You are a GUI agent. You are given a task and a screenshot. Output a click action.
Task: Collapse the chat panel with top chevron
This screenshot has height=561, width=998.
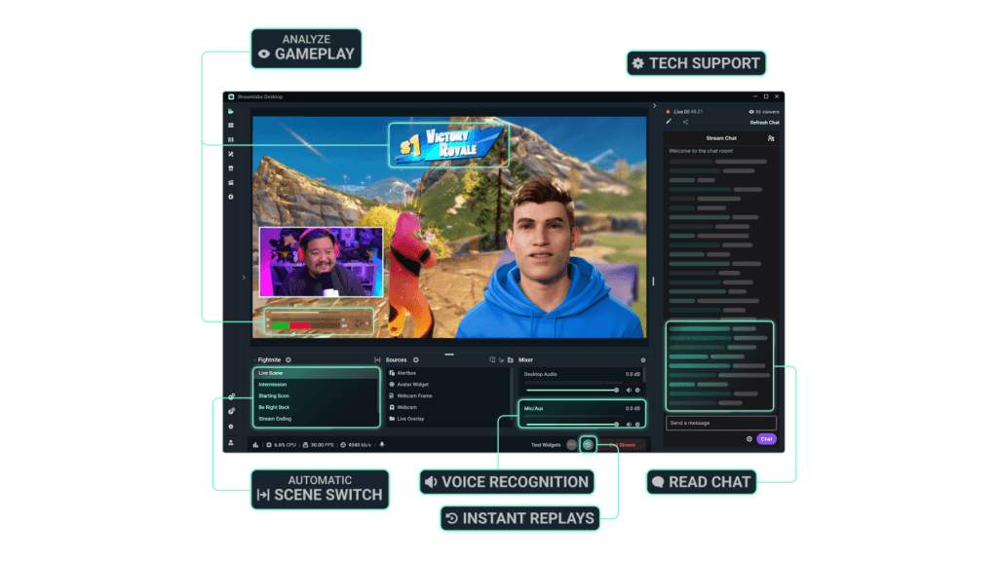coord(654,106)
